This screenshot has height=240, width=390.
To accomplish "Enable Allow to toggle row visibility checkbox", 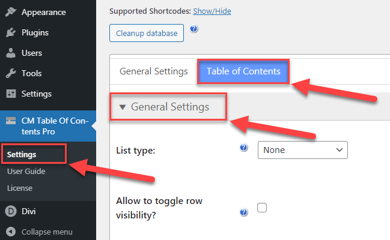I will tap(262, 208).
